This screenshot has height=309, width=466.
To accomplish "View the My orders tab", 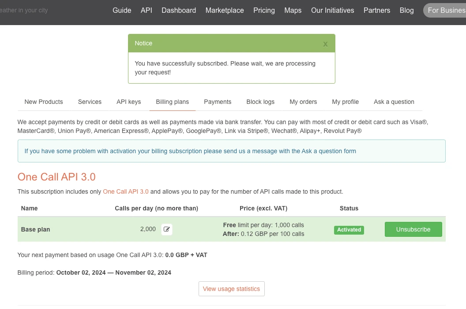I will 303,102.
